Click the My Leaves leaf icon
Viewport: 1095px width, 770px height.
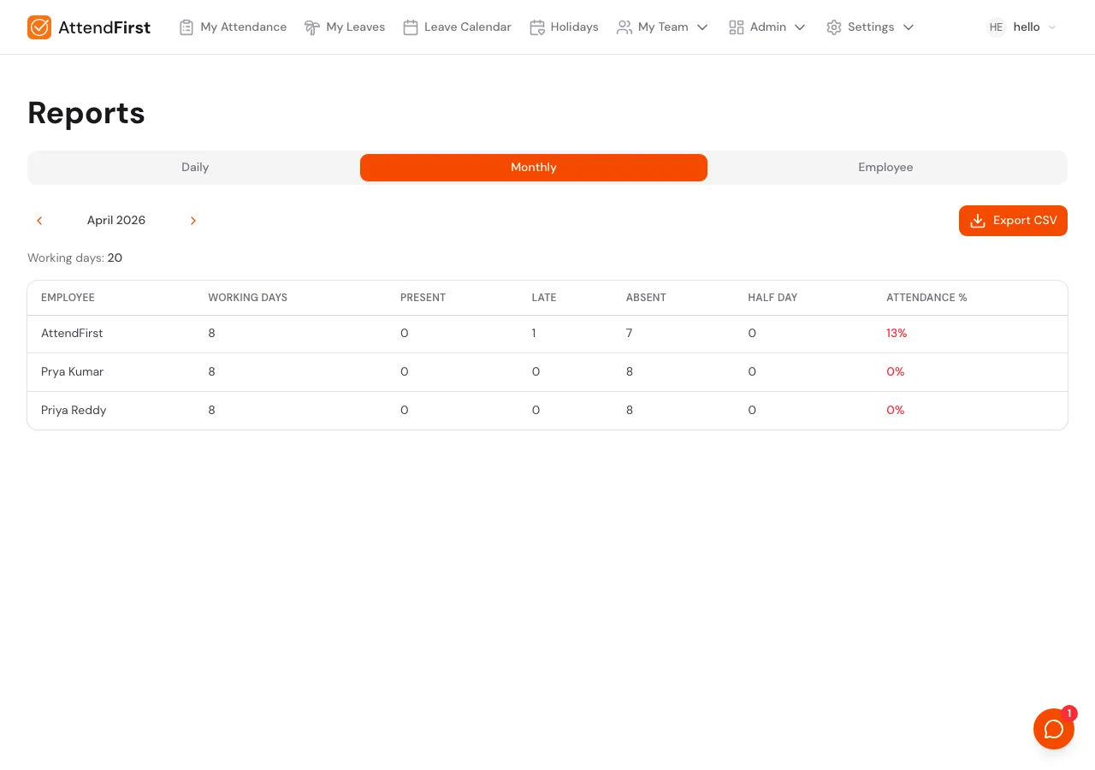312,27
